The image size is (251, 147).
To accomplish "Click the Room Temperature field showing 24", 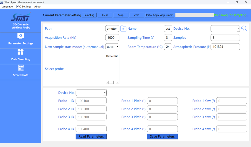I will click(168, 47).
